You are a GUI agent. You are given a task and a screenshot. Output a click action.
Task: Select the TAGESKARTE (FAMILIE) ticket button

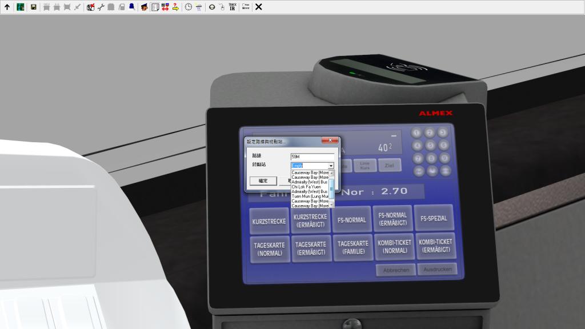pyautogui.click(x=352, y=247)
